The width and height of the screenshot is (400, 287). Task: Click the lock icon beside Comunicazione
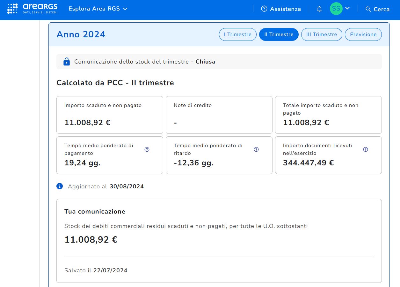(67, 62)
